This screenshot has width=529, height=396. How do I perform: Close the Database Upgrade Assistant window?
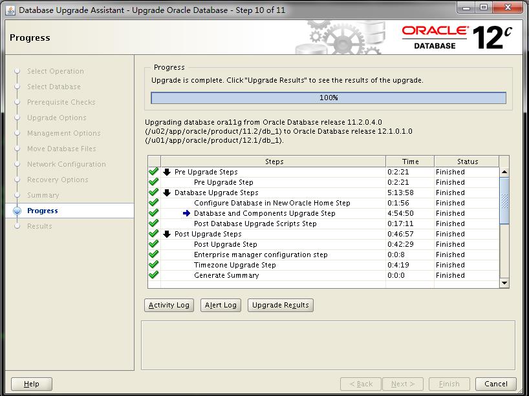[x=508, y=7]
